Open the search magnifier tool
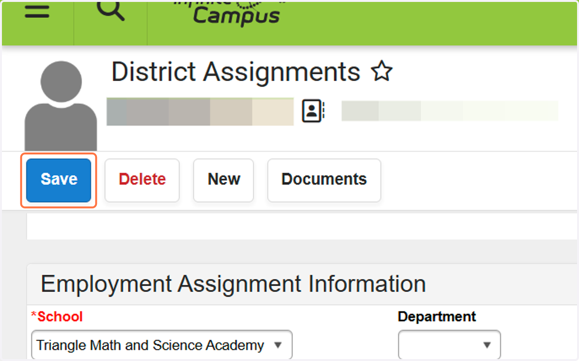 click(x=110, y=11)
